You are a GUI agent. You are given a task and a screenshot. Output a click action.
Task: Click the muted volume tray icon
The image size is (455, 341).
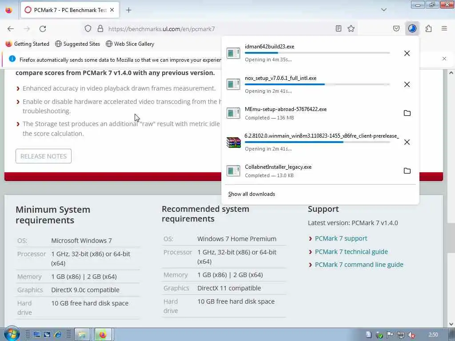tap(411, 335)
